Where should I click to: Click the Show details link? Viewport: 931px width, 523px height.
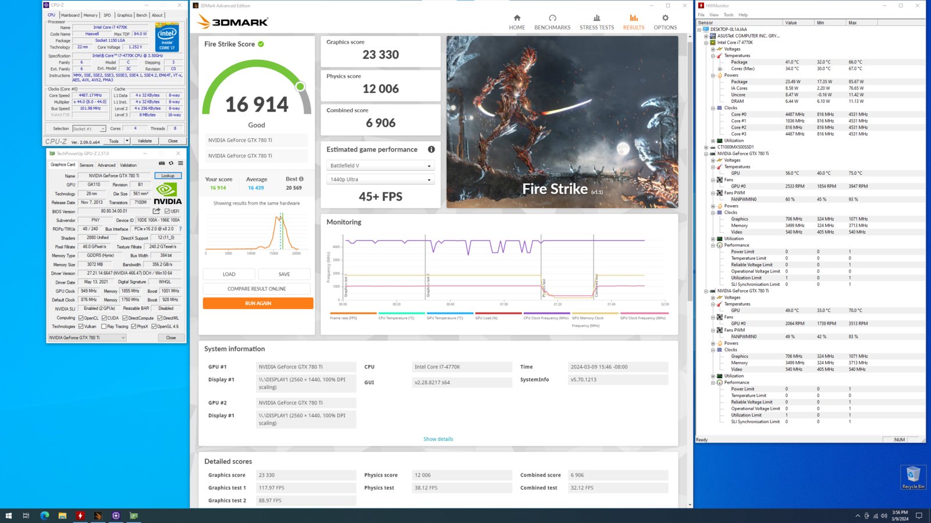[x=438, y=439]
